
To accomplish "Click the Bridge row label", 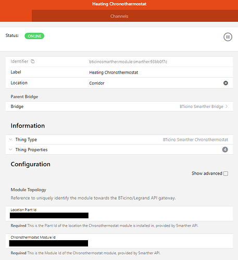I will tap(17, 106).
